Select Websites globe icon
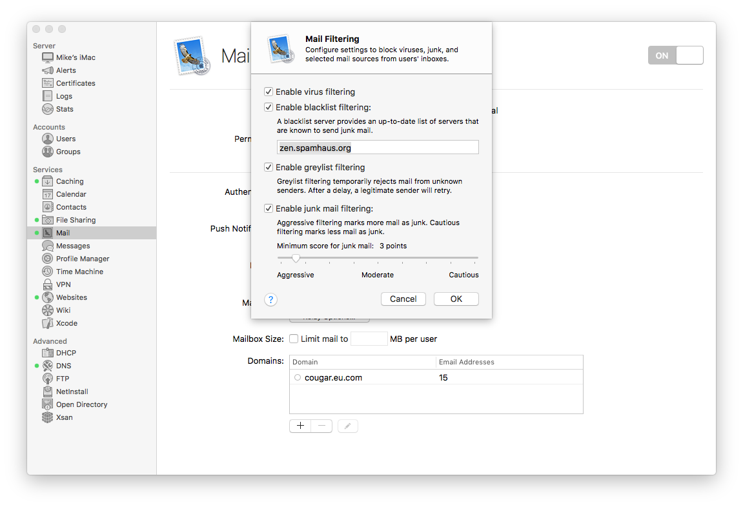743x507 pixels. click(47, 297)
